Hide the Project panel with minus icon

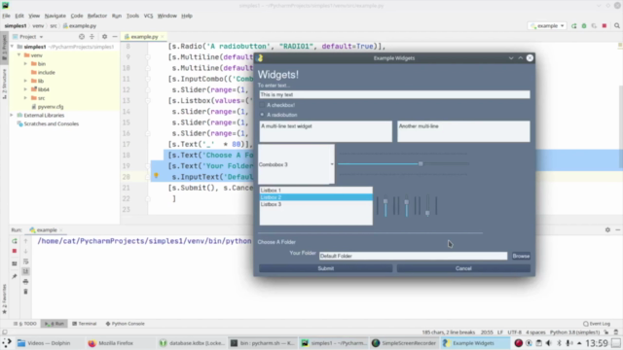pyautogui.click(x=115, y=37)
